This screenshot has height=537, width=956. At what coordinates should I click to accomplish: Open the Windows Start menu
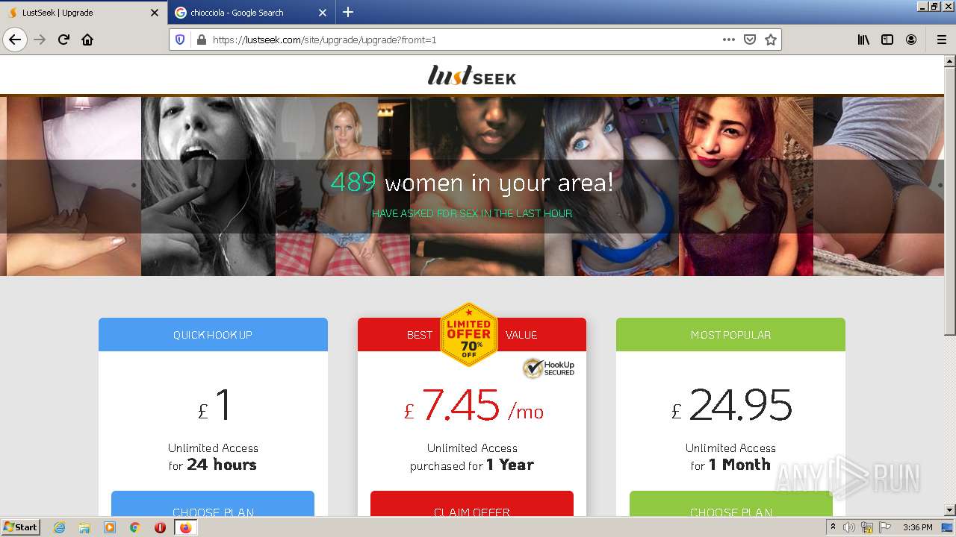(x=21, y=527)
